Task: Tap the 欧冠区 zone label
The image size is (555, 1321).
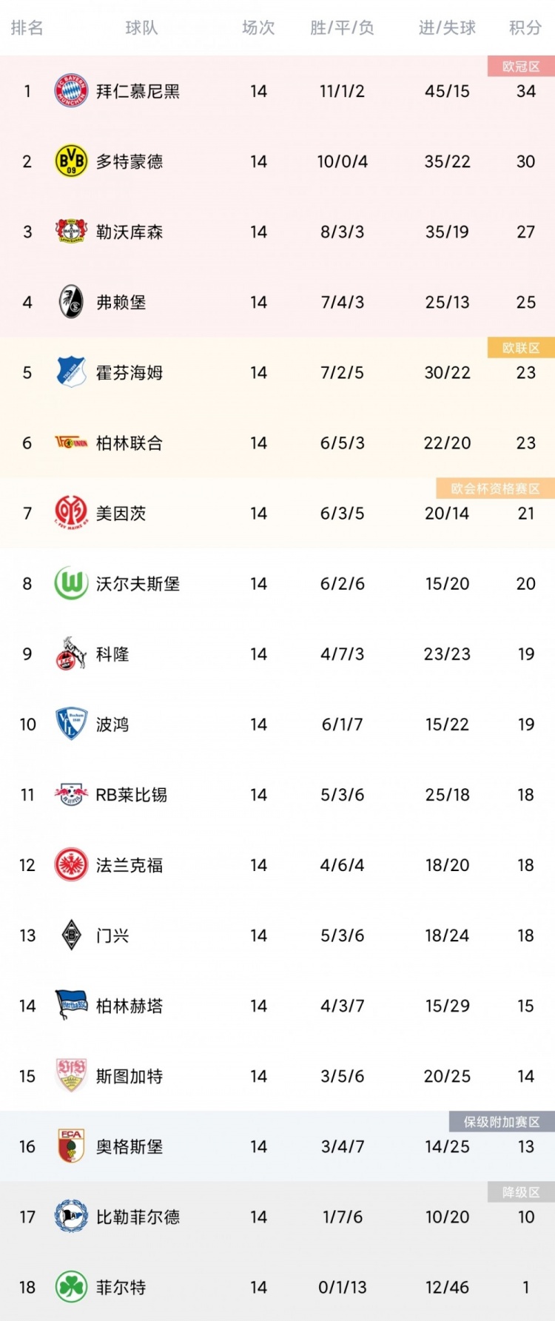Action: [x=521, y=67]
